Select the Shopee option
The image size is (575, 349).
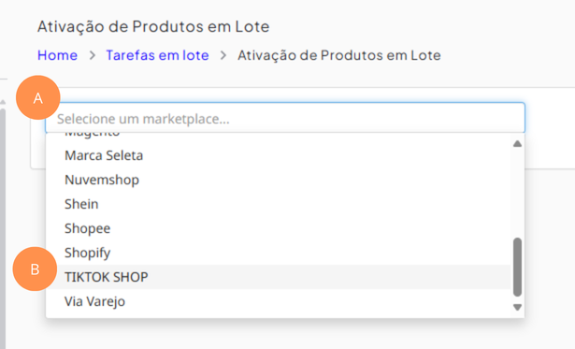point(278,228)
